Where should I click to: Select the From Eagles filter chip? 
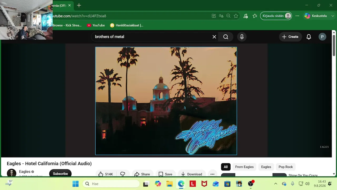(244, 167)
